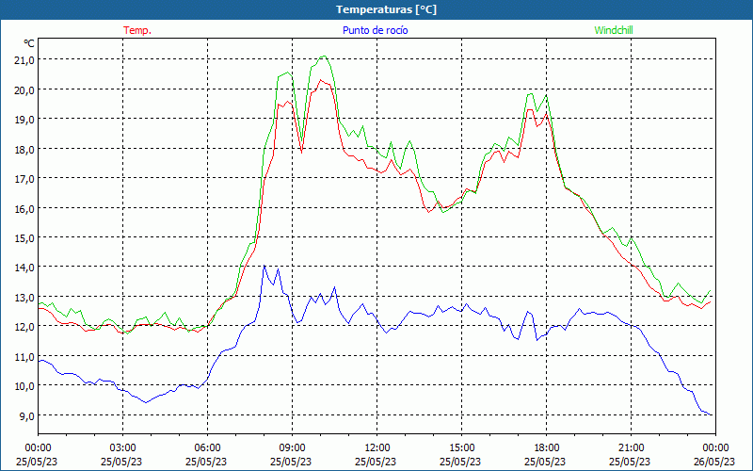Click the 13,0 y-axis value
The width and height of the screenshot is (753, 471).
coord(25,297)
